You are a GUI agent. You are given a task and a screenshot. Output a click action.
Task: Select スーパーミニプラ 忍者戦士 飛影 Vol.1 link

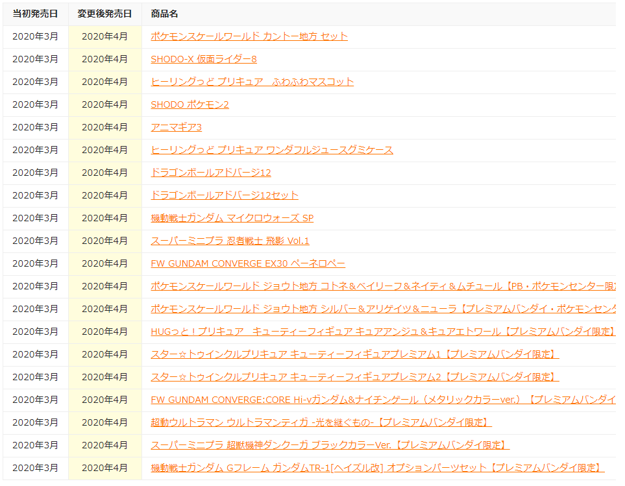pos(230,241)
